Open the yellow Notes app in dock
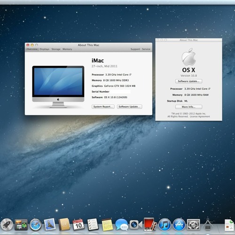The width and height of the screenshot is (235, 235). coord(107,225)
